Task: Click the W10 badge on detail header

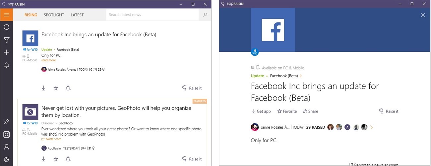Action: tap(255, 52)
